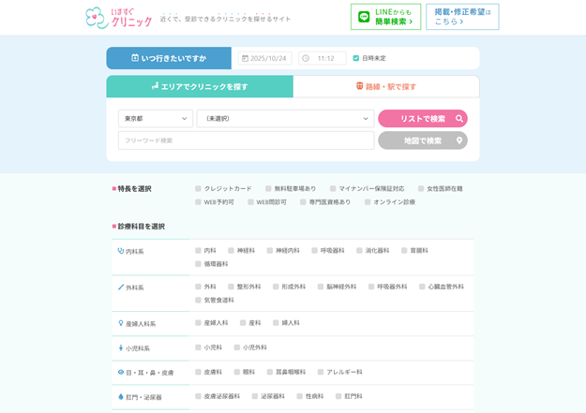Tick the 泌尿器科 checkbox
The image size is (586, 413).
(255, 396)
